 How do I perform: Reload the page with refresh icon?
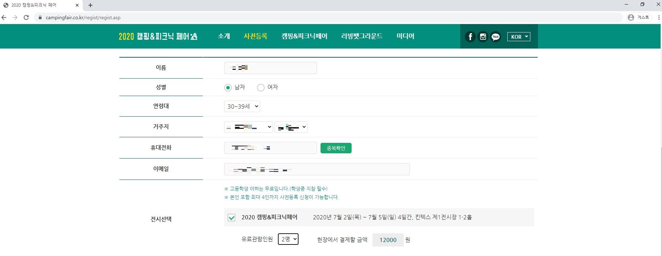(26, 17)
